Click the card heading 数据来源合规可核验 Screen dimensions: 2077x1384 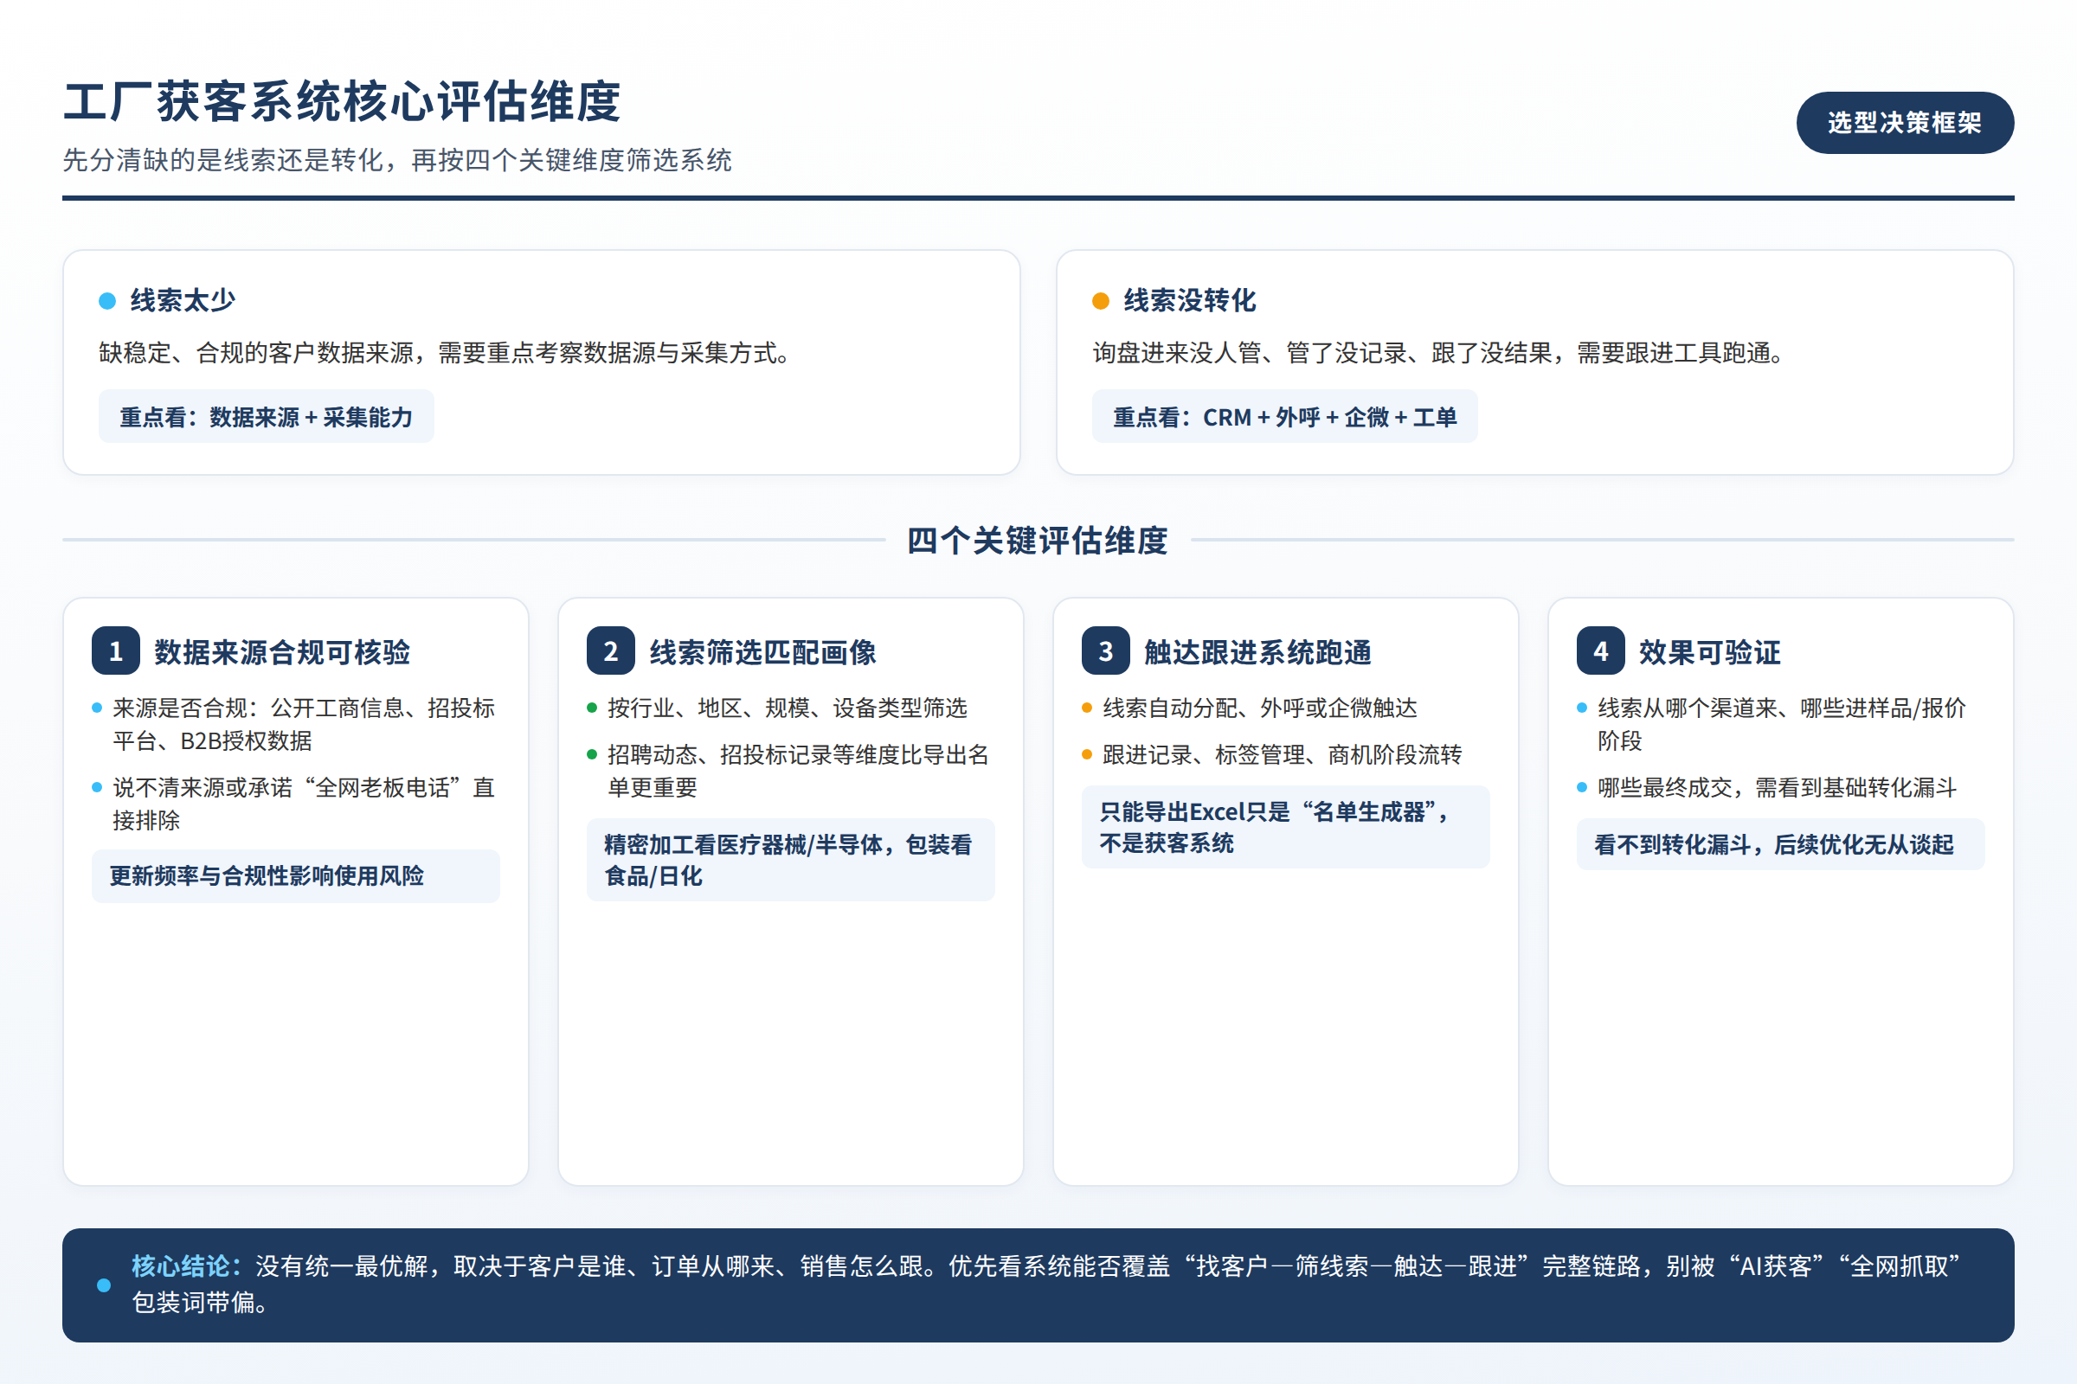tap(283, 652)
